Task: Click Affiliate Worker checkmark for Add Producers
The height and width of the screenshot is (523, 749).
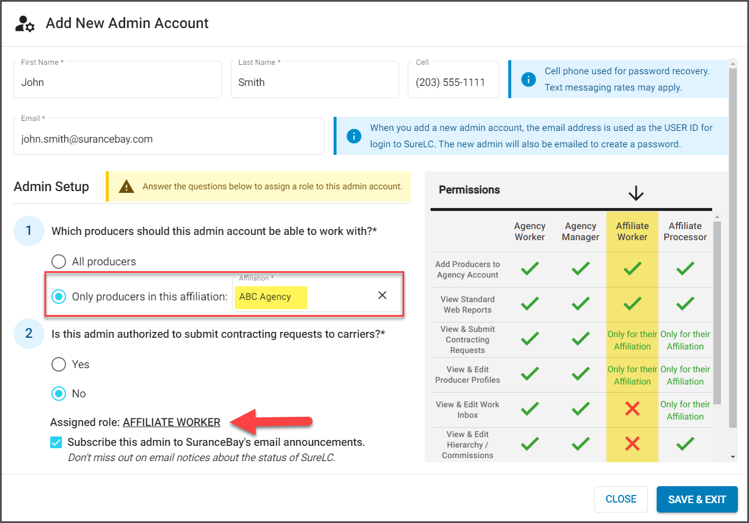Action: point(632,269)
